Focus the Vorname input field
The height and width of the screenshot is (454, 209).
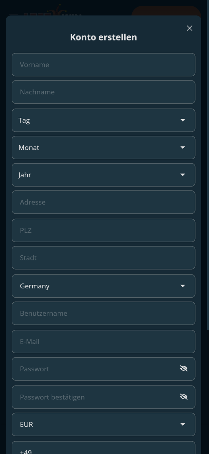[103, 65]
